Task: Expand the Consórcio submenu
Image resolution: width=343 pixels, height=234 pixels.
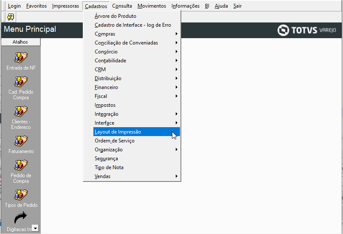Action: pyautogui.click(x=137, y=52)
